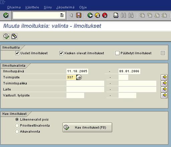Open the Järjestelmä menu
This screenshot has width=171, height=147.
(x=65, y=7)
